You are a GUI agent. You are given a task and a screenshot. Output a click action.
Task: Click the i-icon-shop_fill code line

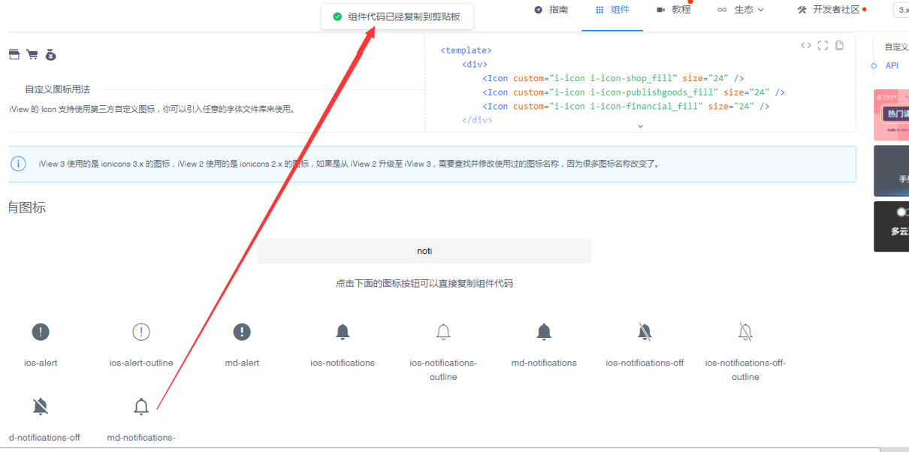pos(613,78)
